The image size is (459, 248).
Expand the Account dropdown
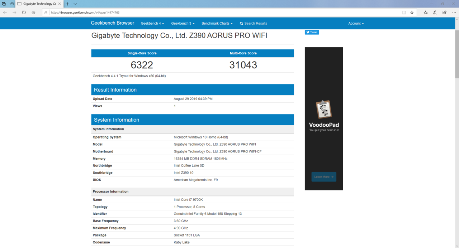click(x=356, y=23)
